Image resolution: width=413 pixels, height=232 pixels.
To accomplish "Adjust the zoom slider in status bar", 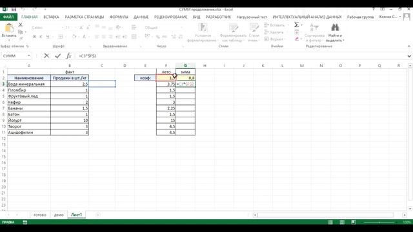I will 379,222.
